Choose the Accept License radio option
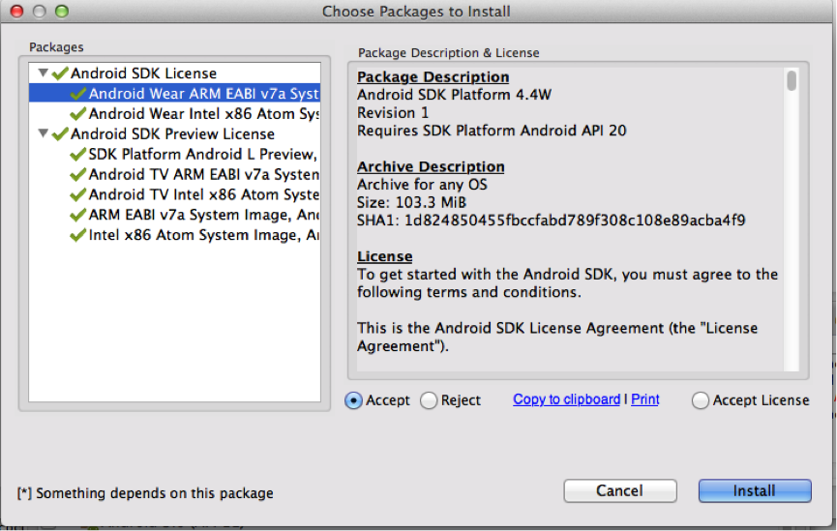The image size is (837, 531). tap(701, 400)
